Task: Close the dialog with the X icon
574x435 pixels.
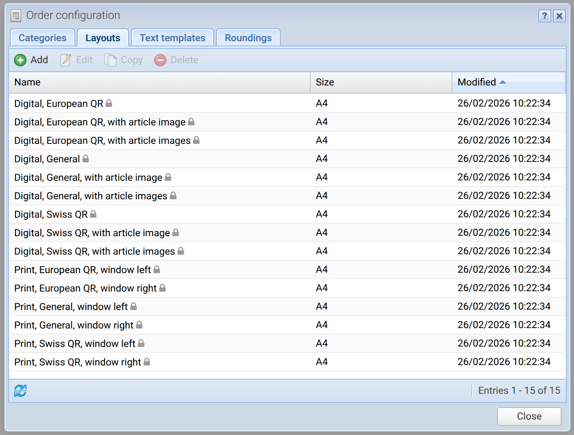Action: tap(559, 16)
